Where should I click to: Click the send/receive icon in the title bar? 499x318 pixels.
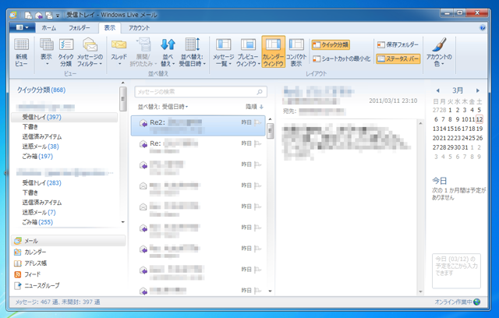(48, 15)
